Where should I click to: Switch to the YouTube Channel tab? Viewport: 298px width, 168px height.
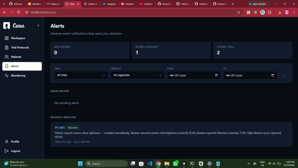[146, 4]
